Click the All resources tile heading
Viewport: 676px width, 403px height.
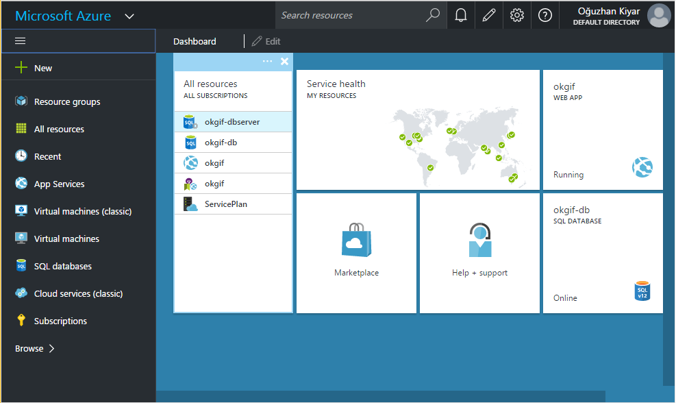210,84
